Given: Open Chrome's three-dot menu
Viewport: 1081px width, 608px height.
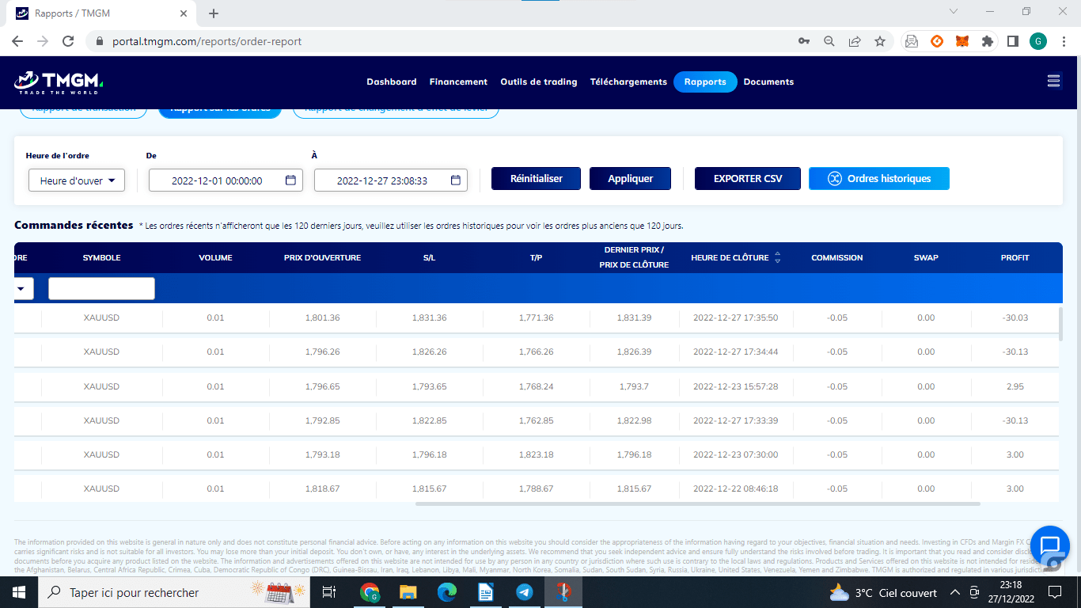Looking at the screenshot, I should [1063, 41].
